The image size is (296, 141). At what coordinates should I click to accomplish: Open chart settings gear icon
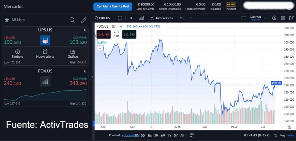283,18
